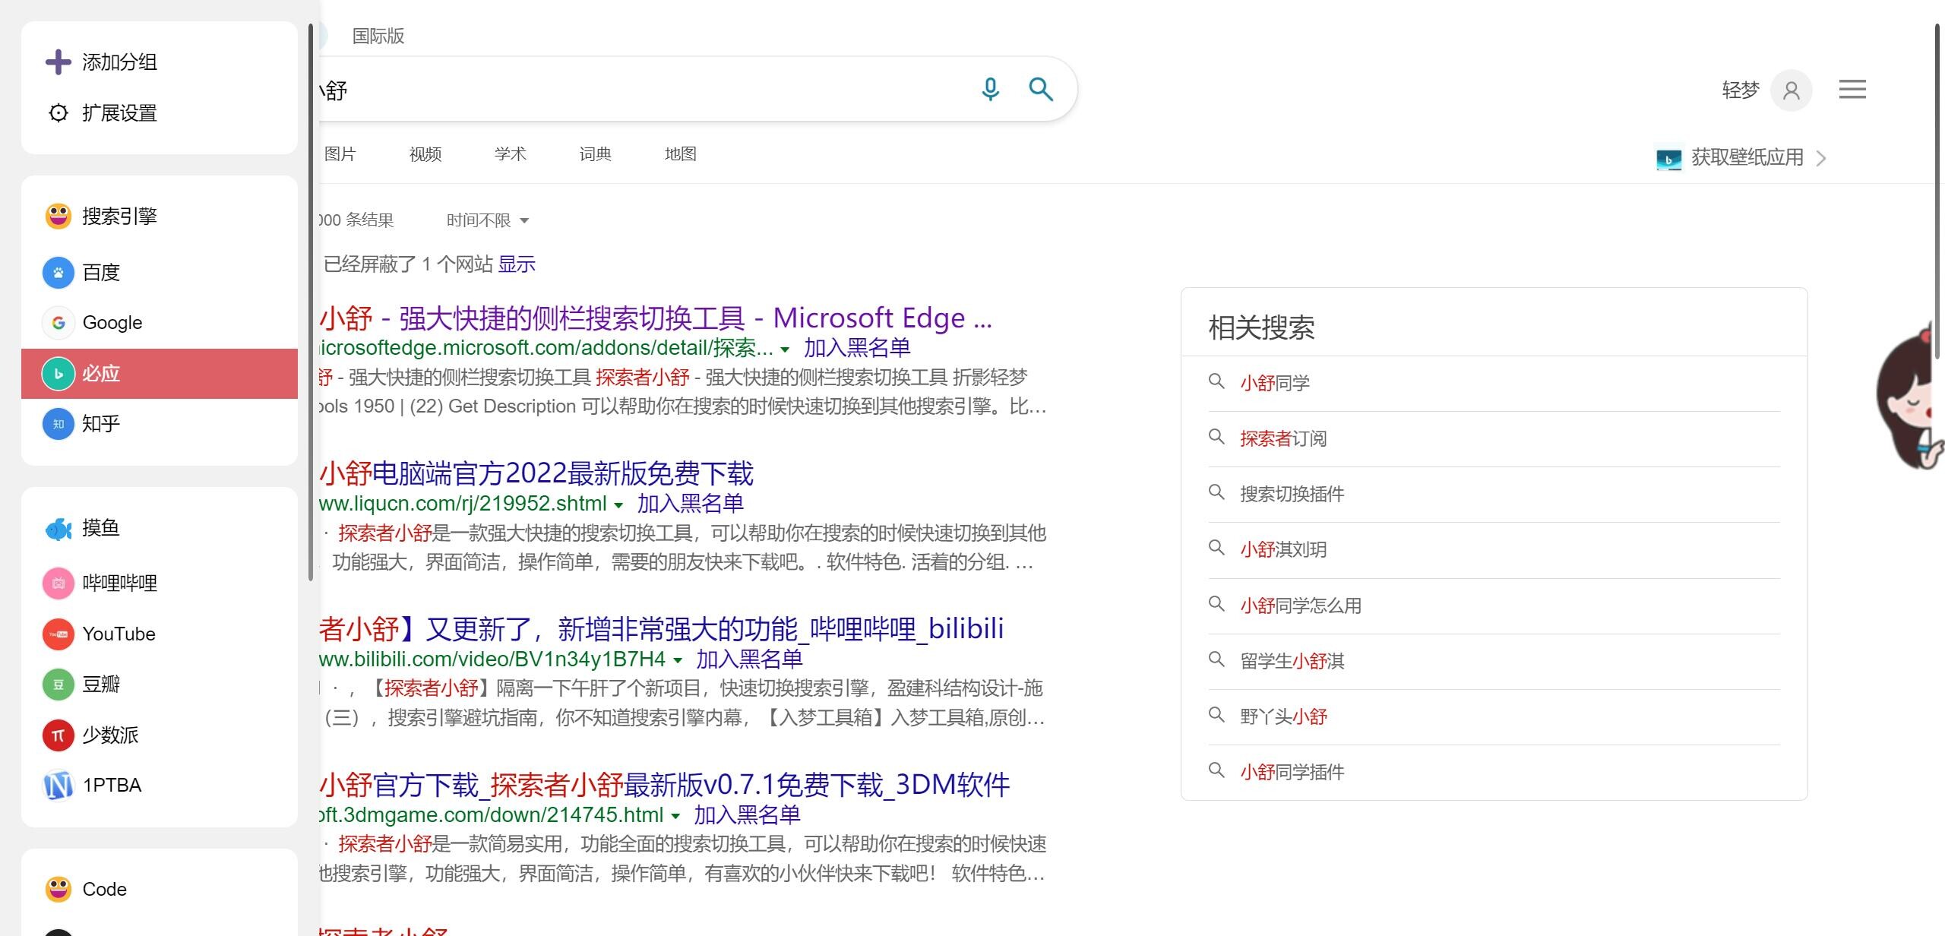The height and width of the screenshot is (936, 1945).
Task: Add bilibili.com result to blacklist
Action: tap(749, 659)
